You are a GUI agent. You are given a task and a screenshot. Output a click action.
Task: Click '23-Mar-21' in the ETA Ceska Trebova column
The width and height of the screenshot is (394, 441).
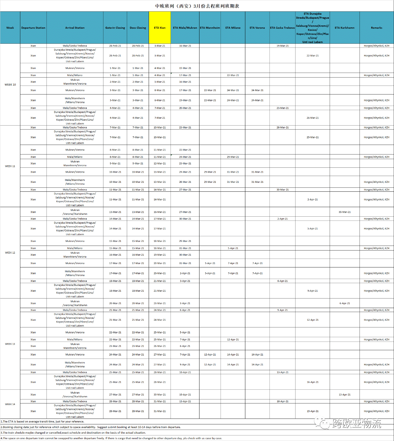[x=282, y=108]
